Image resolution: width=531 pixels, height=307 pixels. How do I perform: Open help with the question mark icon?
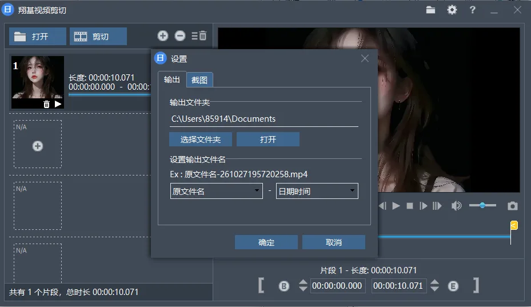[x=473, y=10]
